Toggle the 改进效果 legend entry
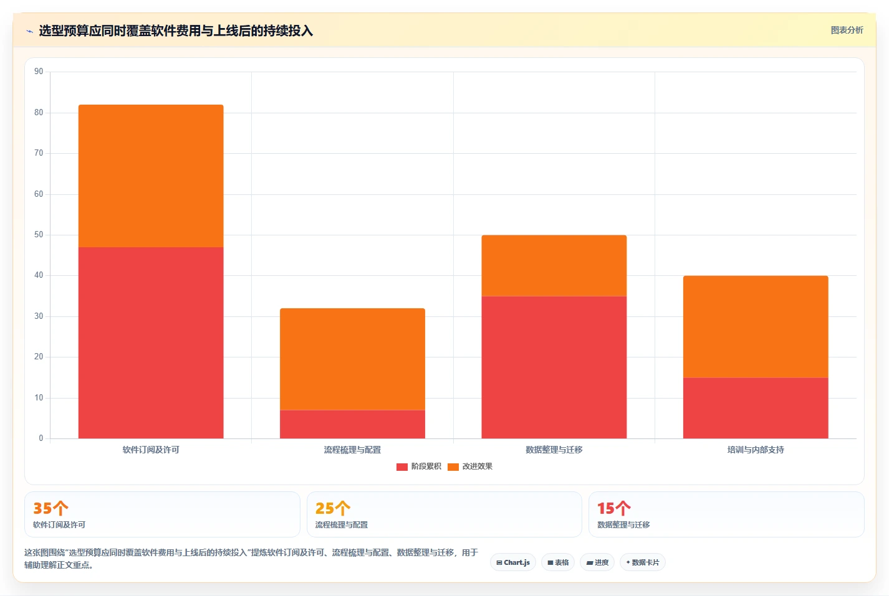889x596 pixels. tap(470, 466)
